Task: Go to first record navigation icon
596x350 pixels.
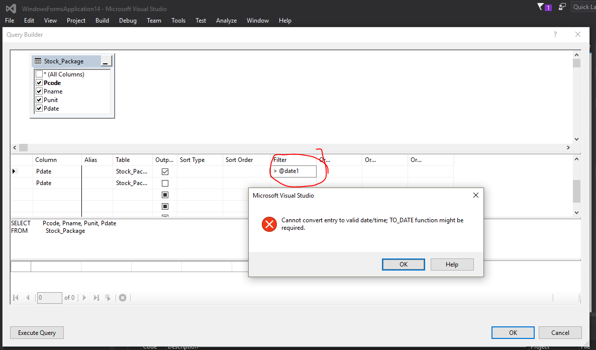Action: click(x=16, y=298)
